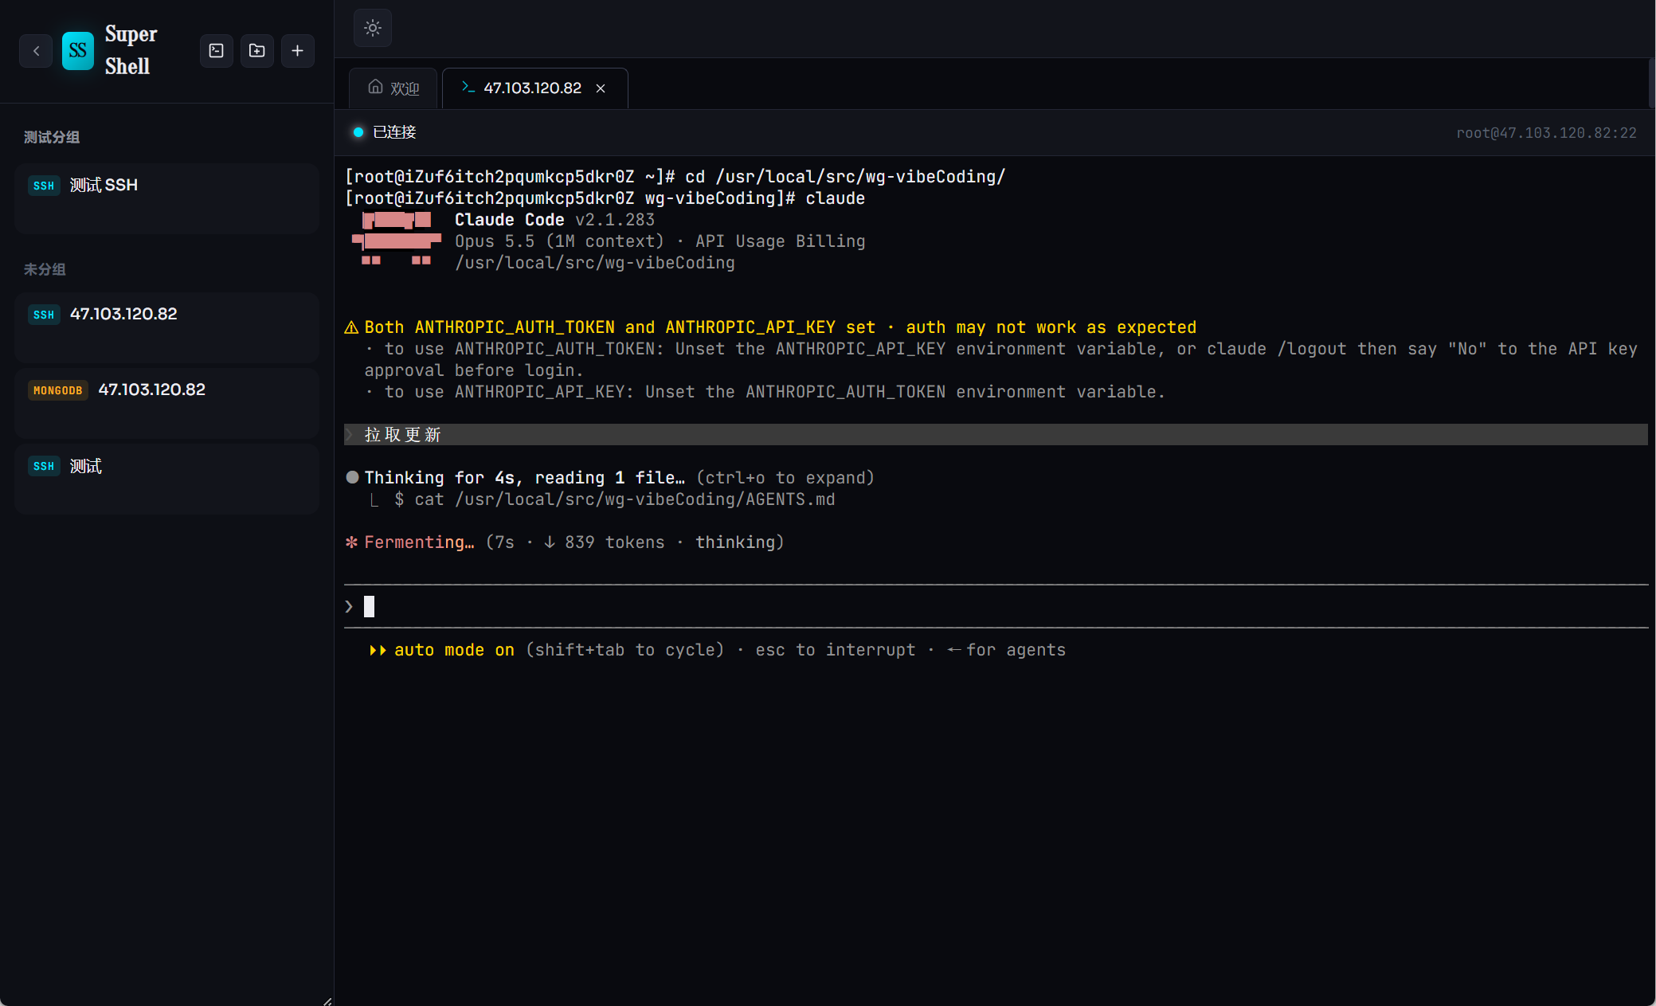Click the sidebar resize handle at bottom corner

click(327, 1001)
